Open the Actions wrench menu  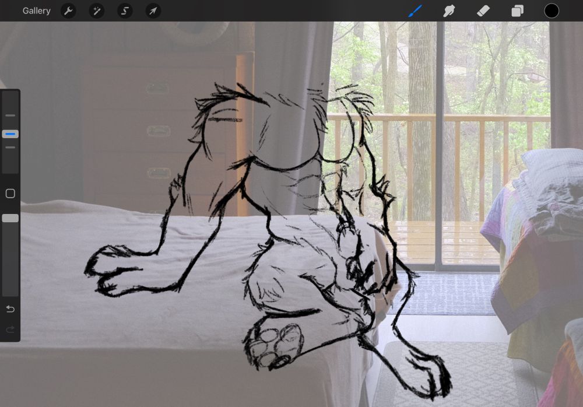coord(68,11)
